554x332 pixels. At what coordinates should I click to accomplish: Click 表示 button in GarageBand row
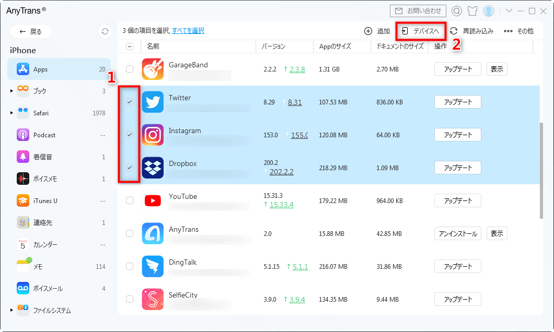497,69
